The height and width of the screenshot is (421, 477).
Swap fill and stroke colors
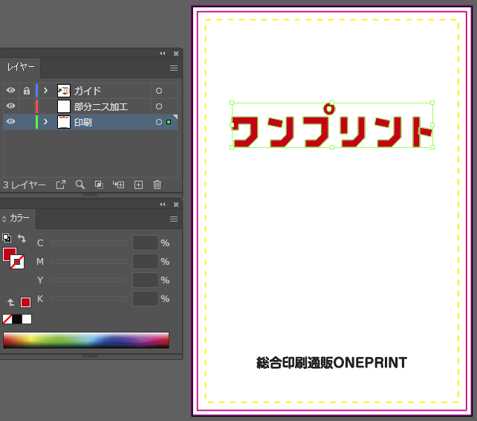point(22,239)
